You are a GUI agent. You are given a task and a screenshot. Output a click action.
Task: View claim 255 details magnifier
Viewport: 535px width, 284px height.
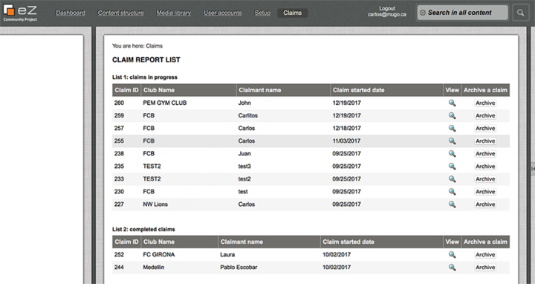click(x=452, y=141)
